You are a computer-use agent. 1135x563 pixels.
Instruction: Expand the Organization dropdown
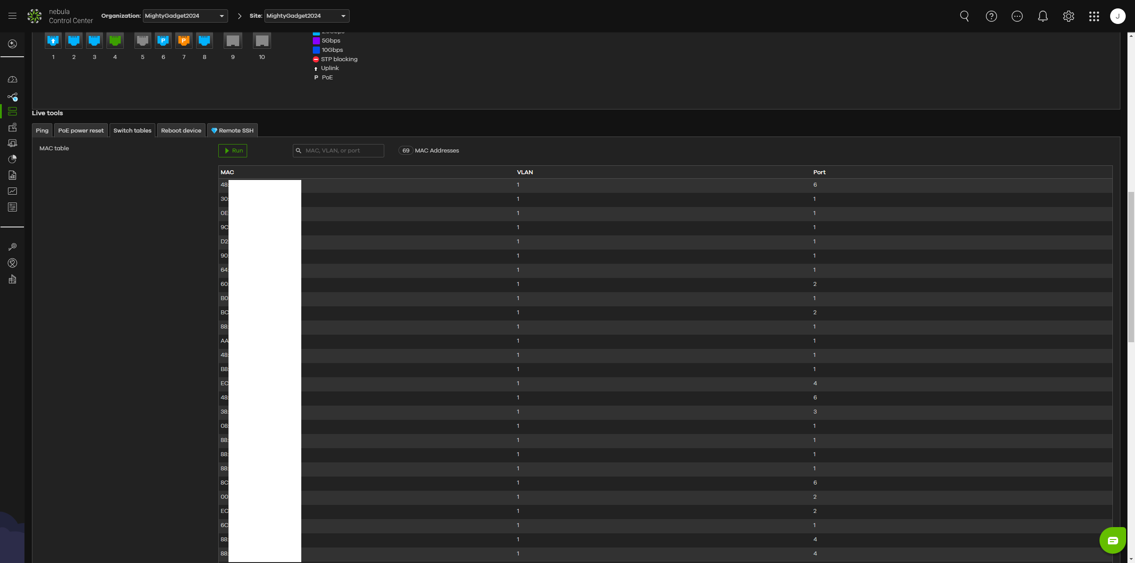[185, 16]
